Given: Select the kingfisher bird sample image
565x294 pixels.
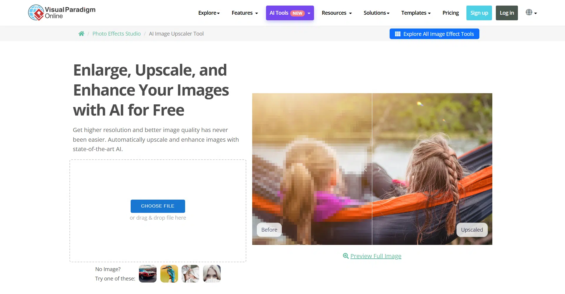Looking at the screenshot, I should pyautogui.click(x=169, y=274).
